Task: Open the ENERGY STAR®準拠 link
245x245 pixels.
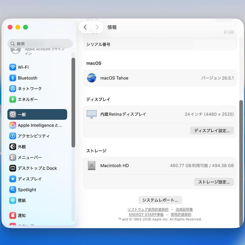Action: 146,214
